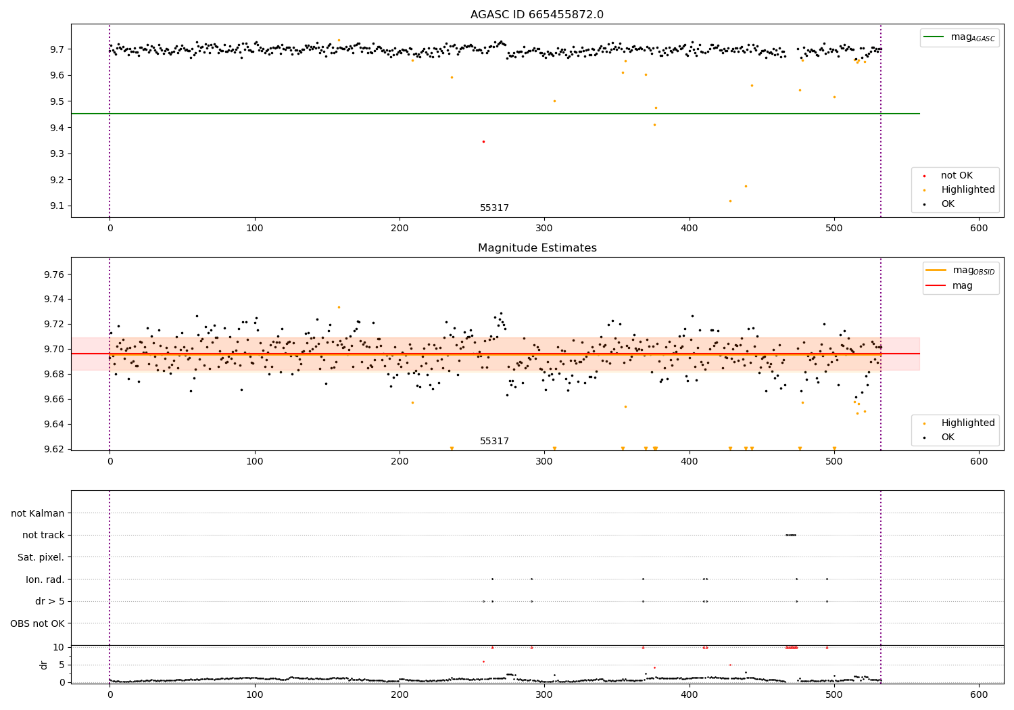Screen dimensions: 1014x710
Task: Click the "100" x-tick of the top plot
Action: [255, 229]
